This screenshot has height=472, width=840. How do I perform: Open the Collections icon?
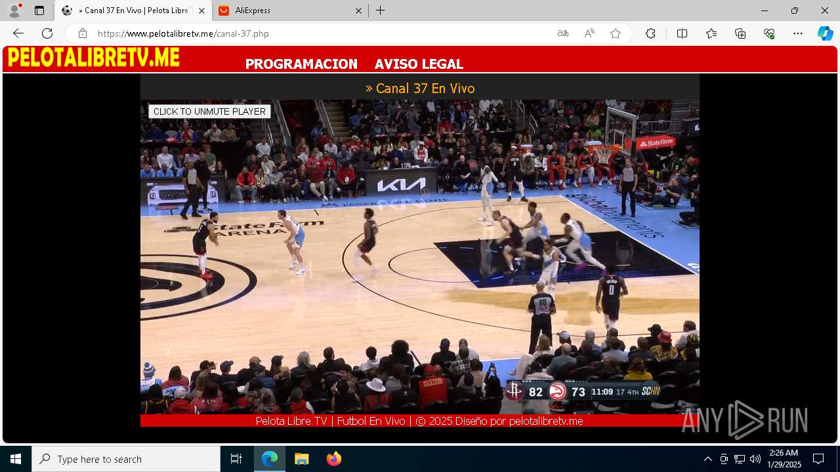tap(740, 33)
